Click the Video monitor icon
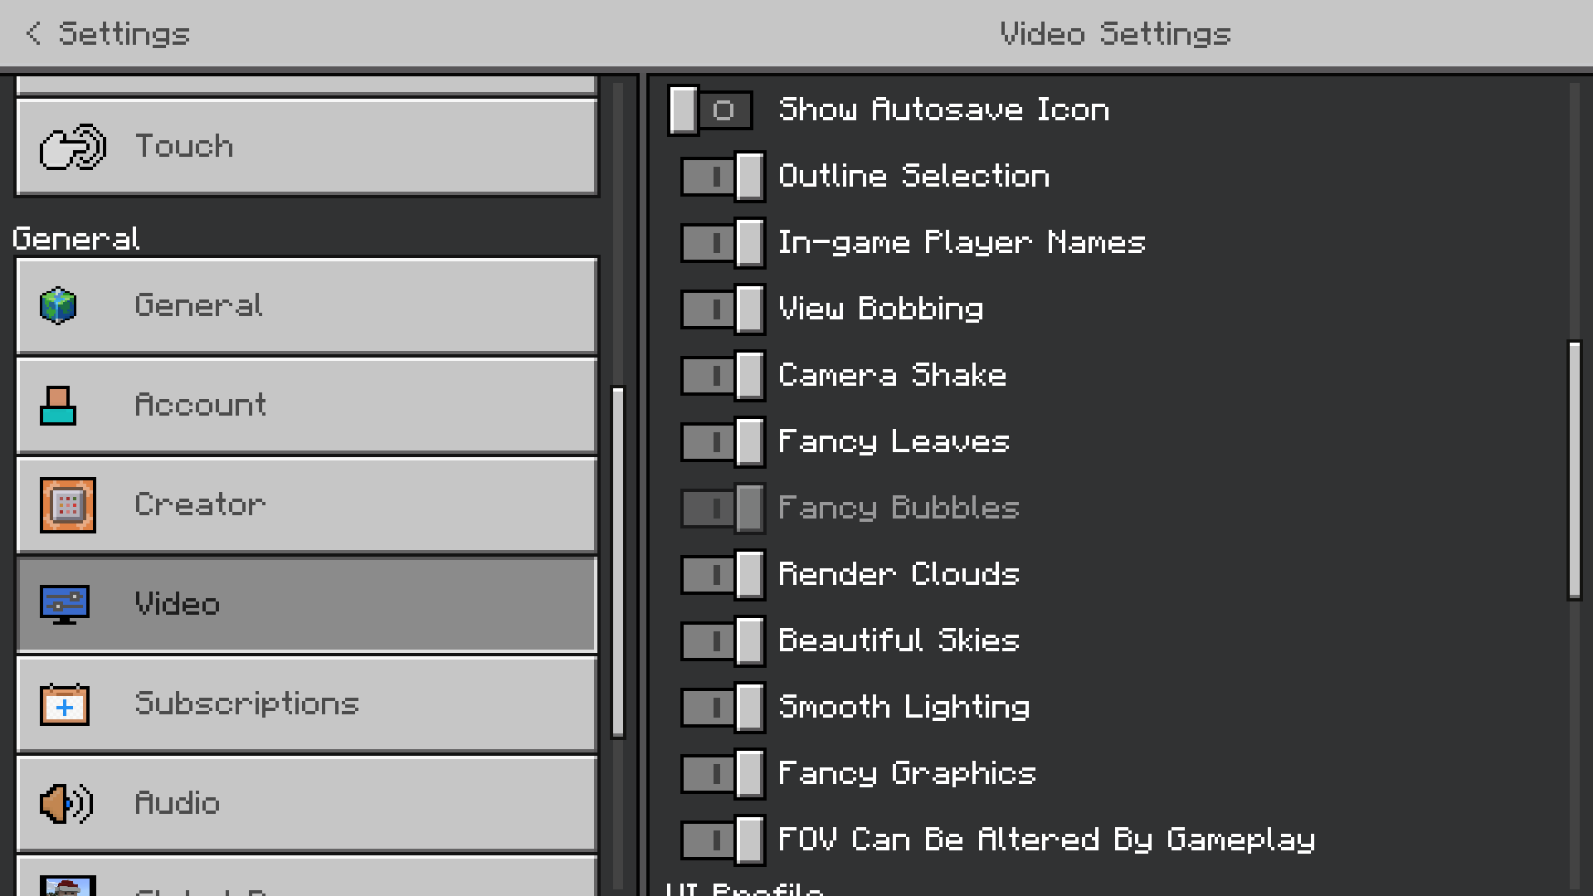Viewport: 1593px width, 896px height. [x=65, y=604]
